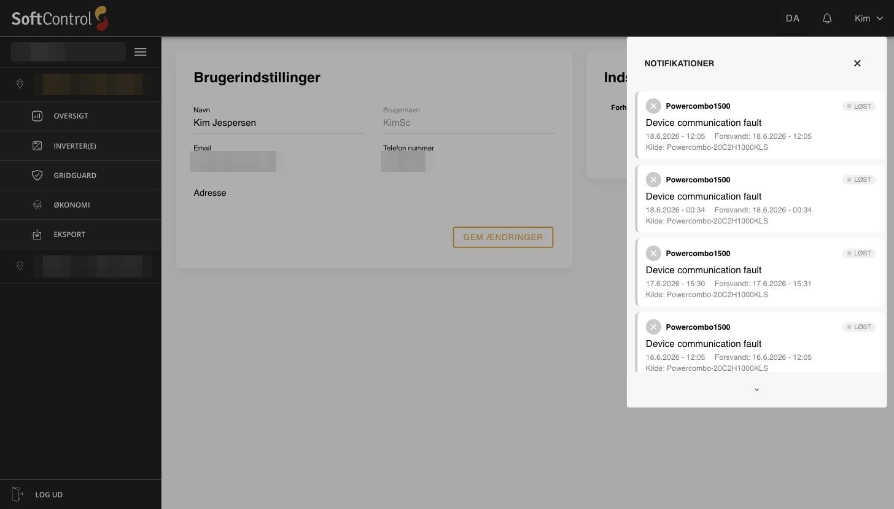Click the Økonomi coins icon
894x509 pixels.
click(x=37, y=204)
